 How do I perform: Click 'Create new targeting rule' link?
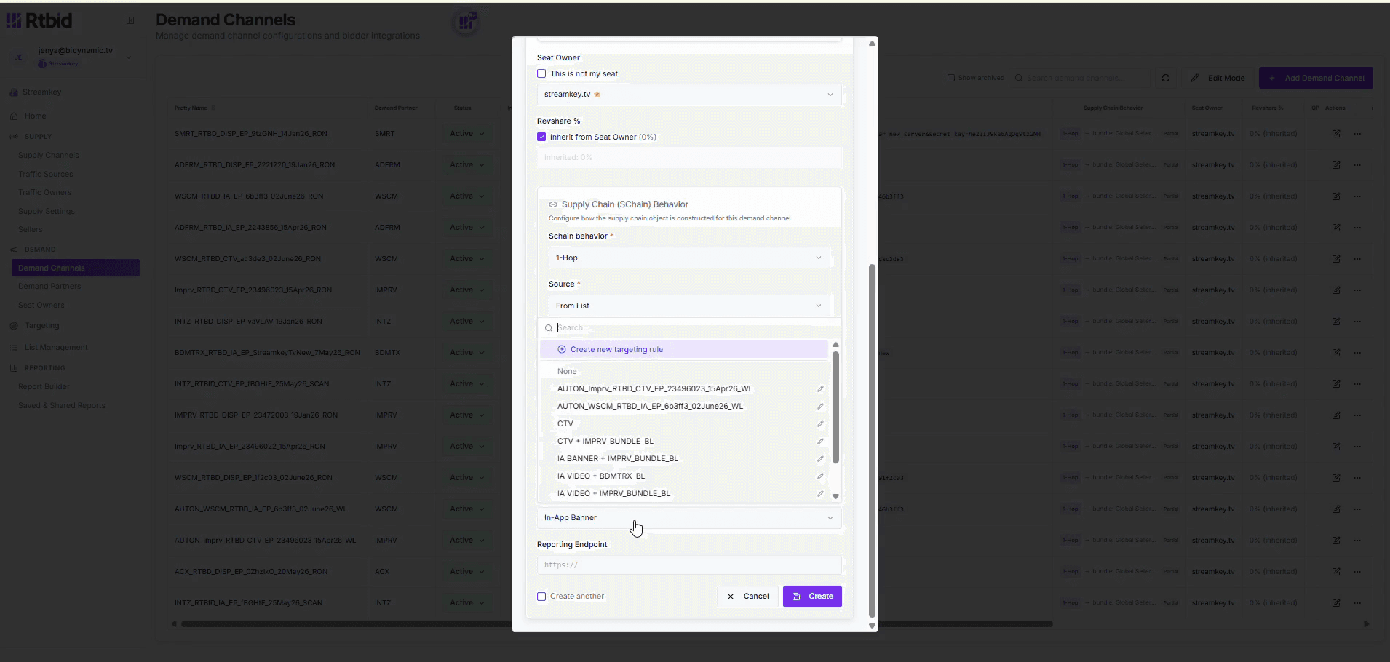tap(616, 349)
